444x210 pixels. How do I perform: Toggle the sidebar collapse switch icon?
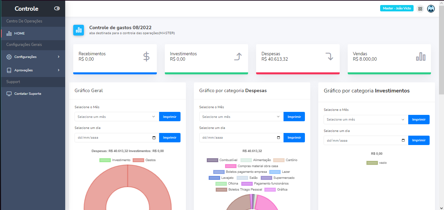57,9
